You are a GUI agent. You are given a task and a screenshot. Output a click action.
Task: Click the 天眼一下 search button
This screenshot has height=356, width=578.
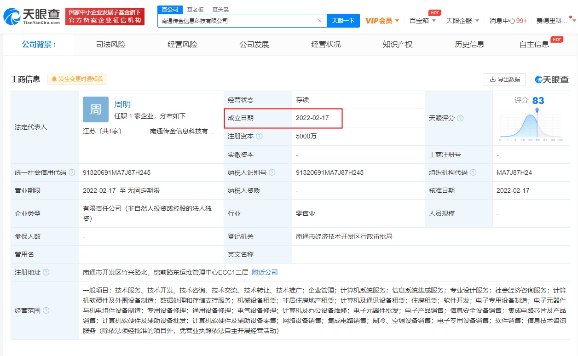click(343, 21)
